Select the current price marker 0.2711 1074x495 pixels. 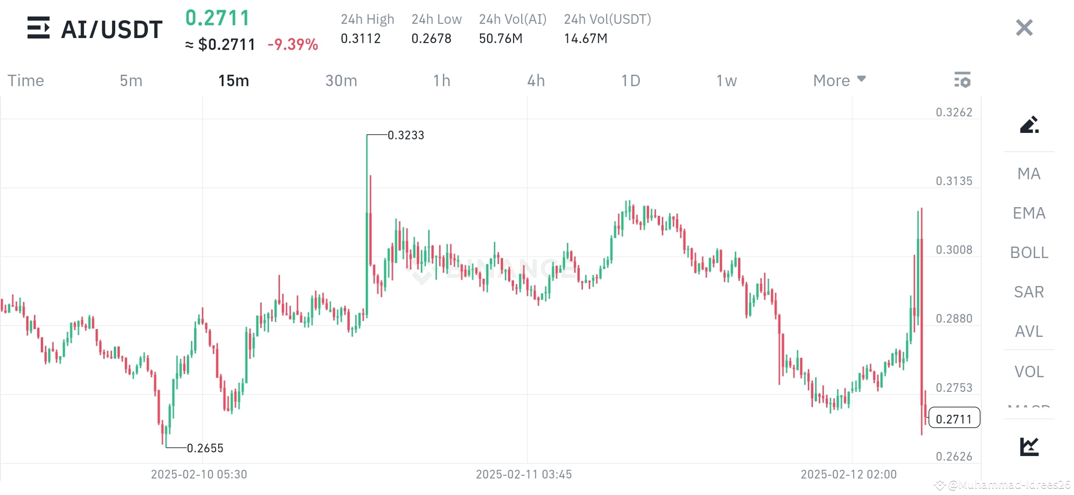point(954,418)
